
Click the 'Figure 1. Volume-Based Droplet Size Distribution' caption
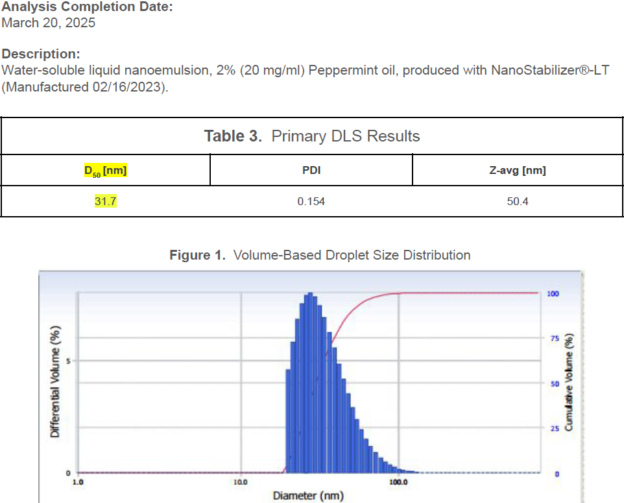tap(320, 255)
